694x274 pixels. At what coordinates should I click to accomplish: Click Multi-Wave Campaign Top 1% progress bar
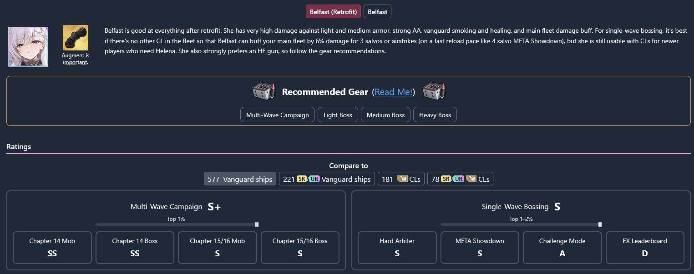(177, 224)
